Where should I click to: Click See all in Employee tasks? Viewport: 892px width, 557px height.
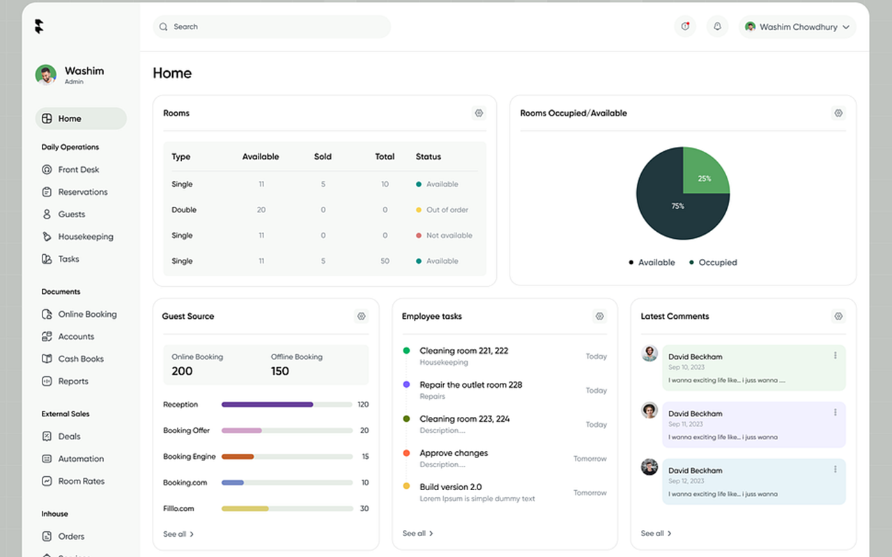(417, 533)
